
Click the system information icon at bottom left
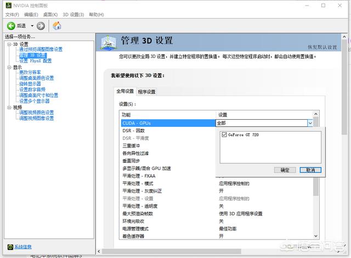pos(9,247)
